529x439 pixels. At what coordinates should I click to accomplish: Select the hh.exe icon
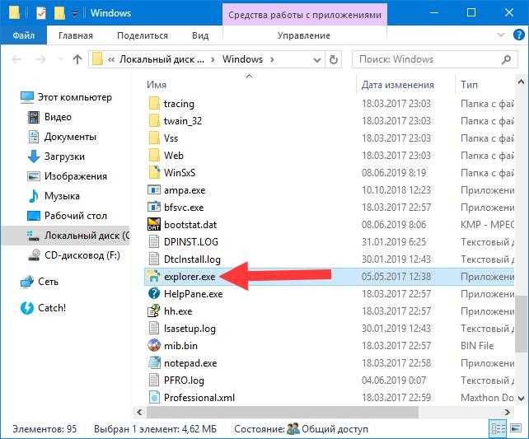154,311
